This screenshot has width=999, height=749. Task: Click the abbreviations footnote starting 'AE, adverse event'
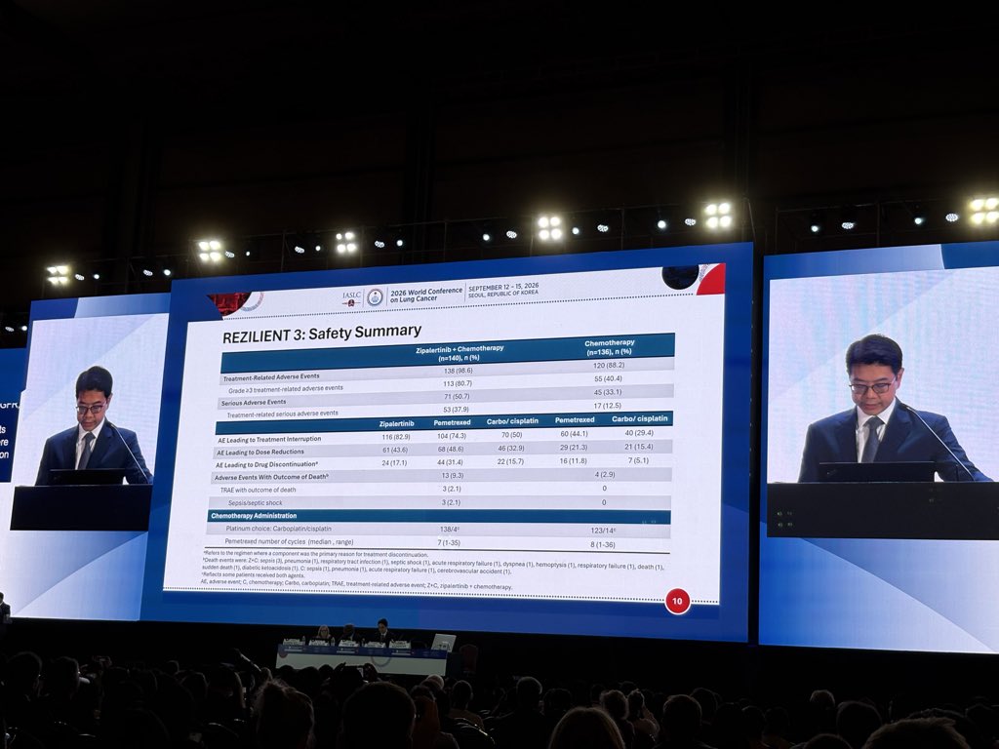pos(357,585)
